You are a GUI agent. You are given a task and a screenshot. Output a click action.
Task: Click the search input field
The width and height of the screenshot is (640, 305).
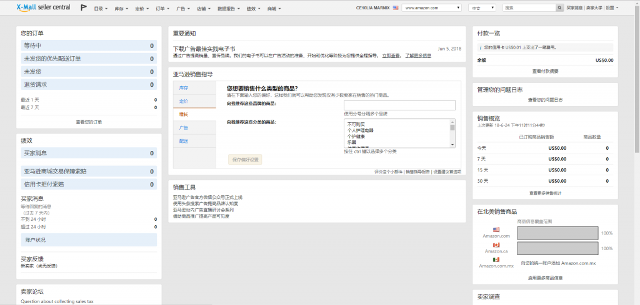pyautogui.click(x=529, y=7)
